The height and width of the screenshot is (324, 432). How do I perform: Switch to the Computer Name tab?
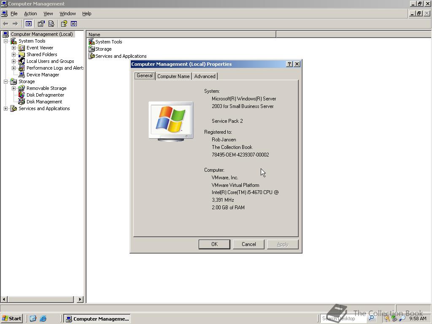pyautogui.click(x=173, y=76)
